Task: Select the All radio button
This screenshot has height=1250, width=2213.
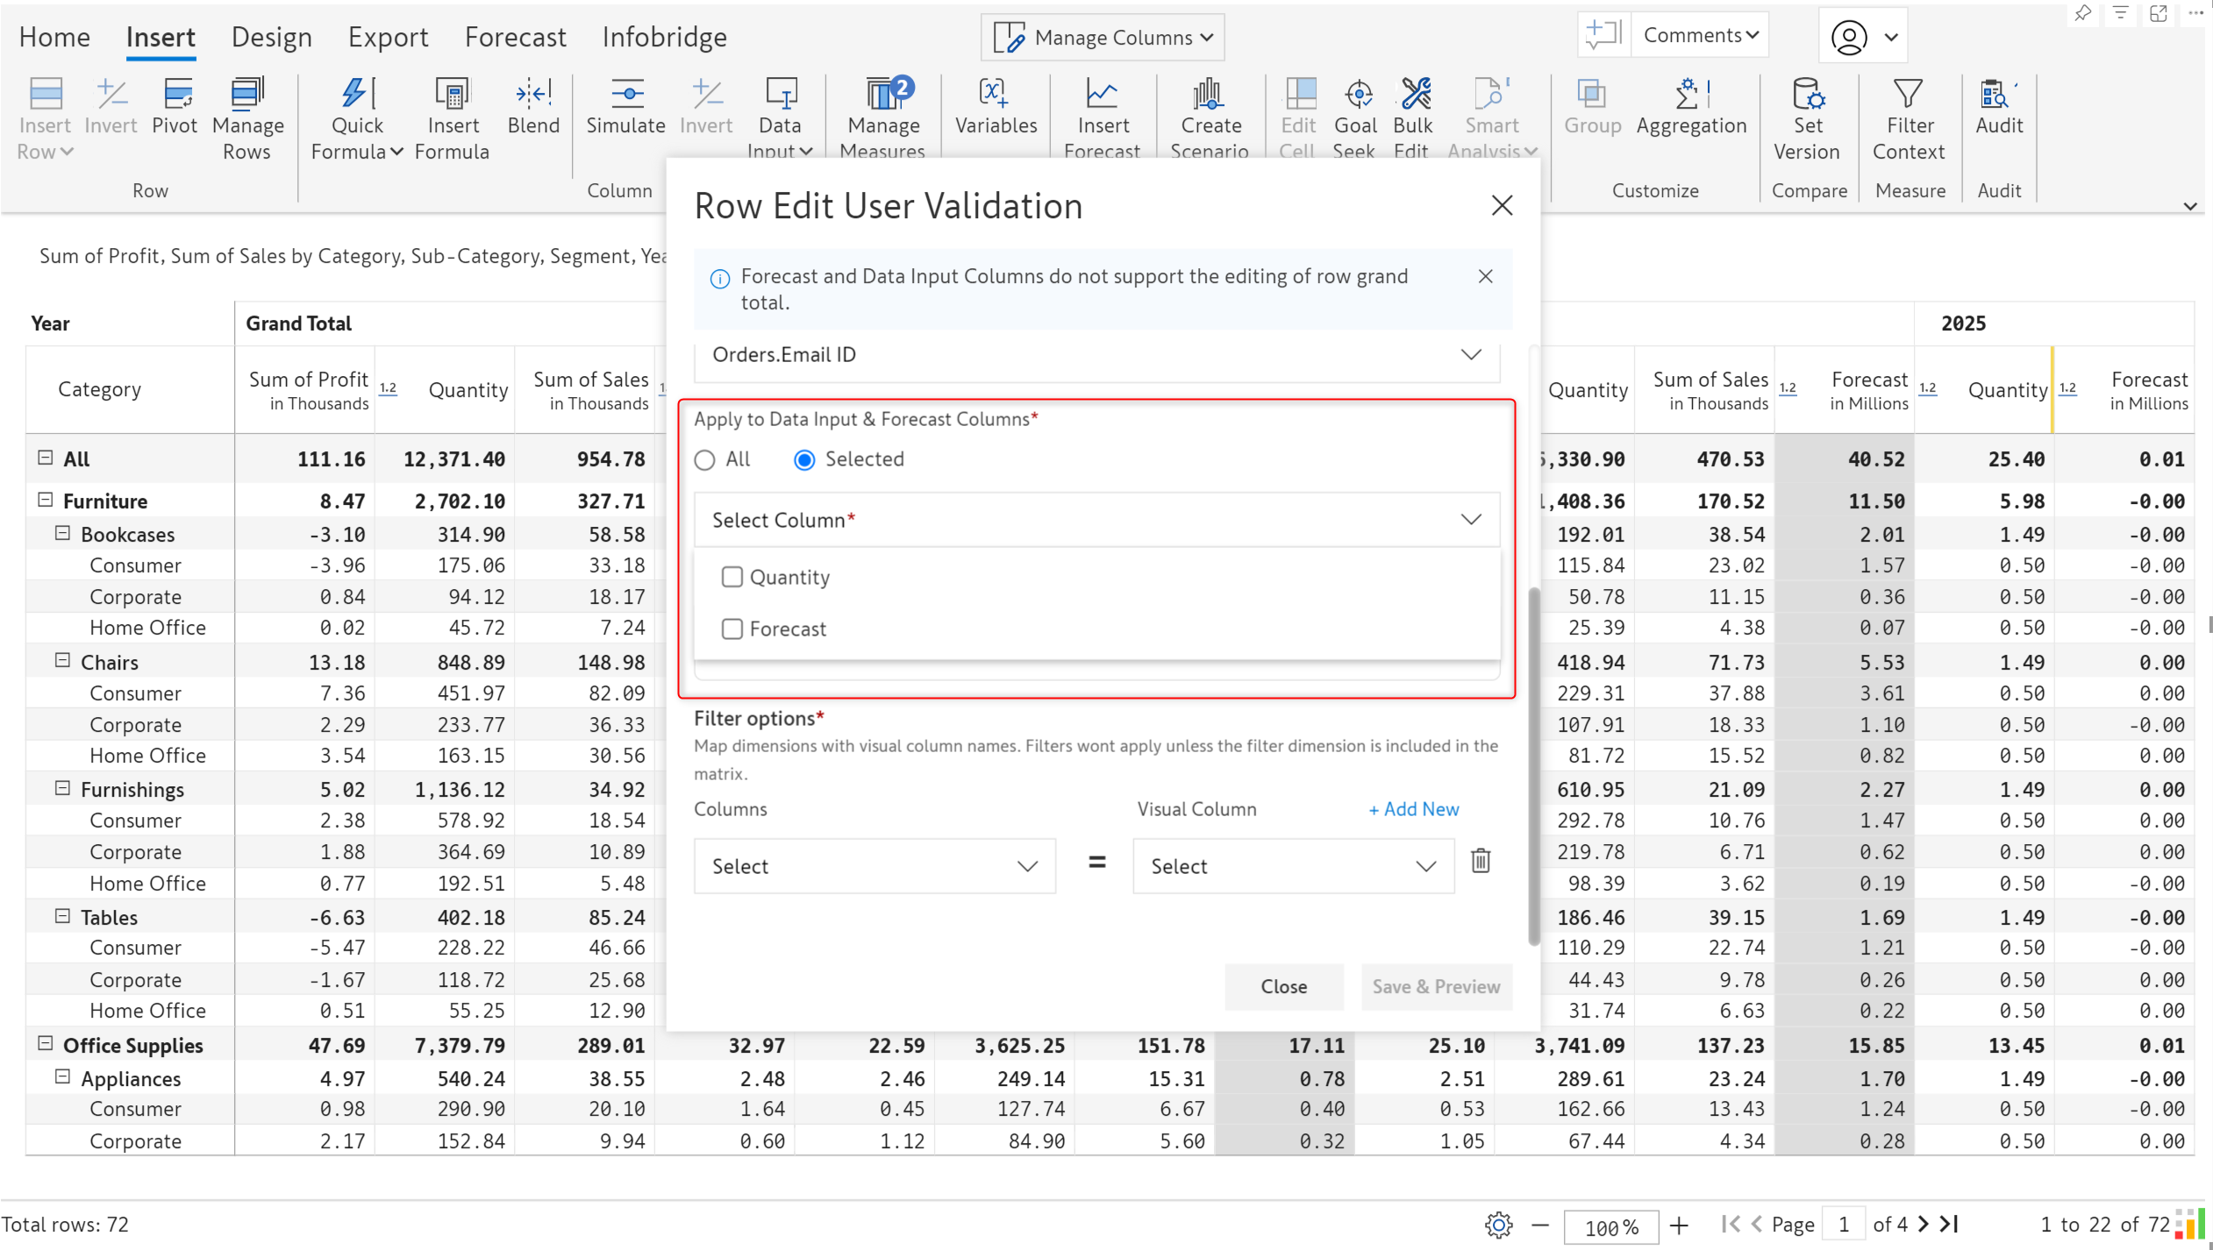Action: [x=705, y=459]
